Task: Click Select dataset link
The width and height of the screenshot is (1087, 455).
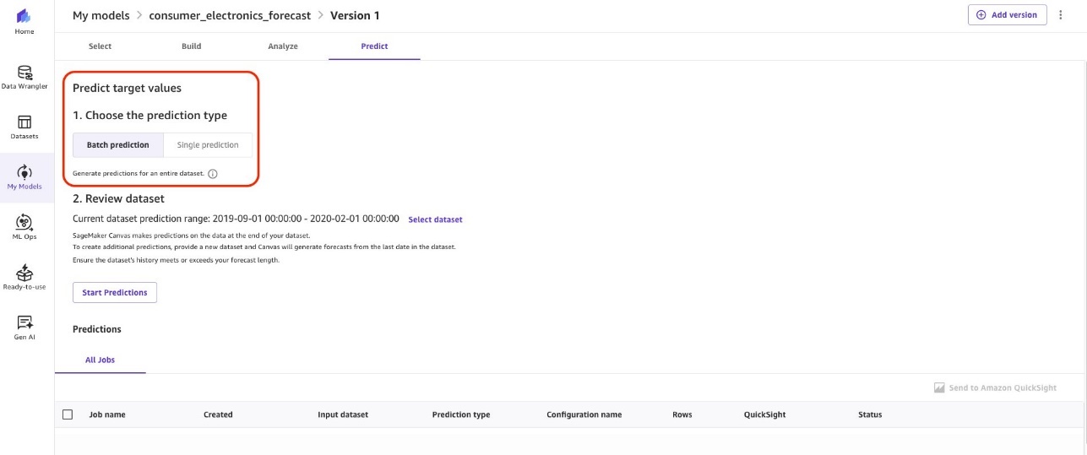Action: click(x=436, y=219)
